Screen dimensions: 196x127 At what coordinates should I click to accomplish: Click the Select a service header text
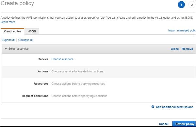[x=18, y=49]
